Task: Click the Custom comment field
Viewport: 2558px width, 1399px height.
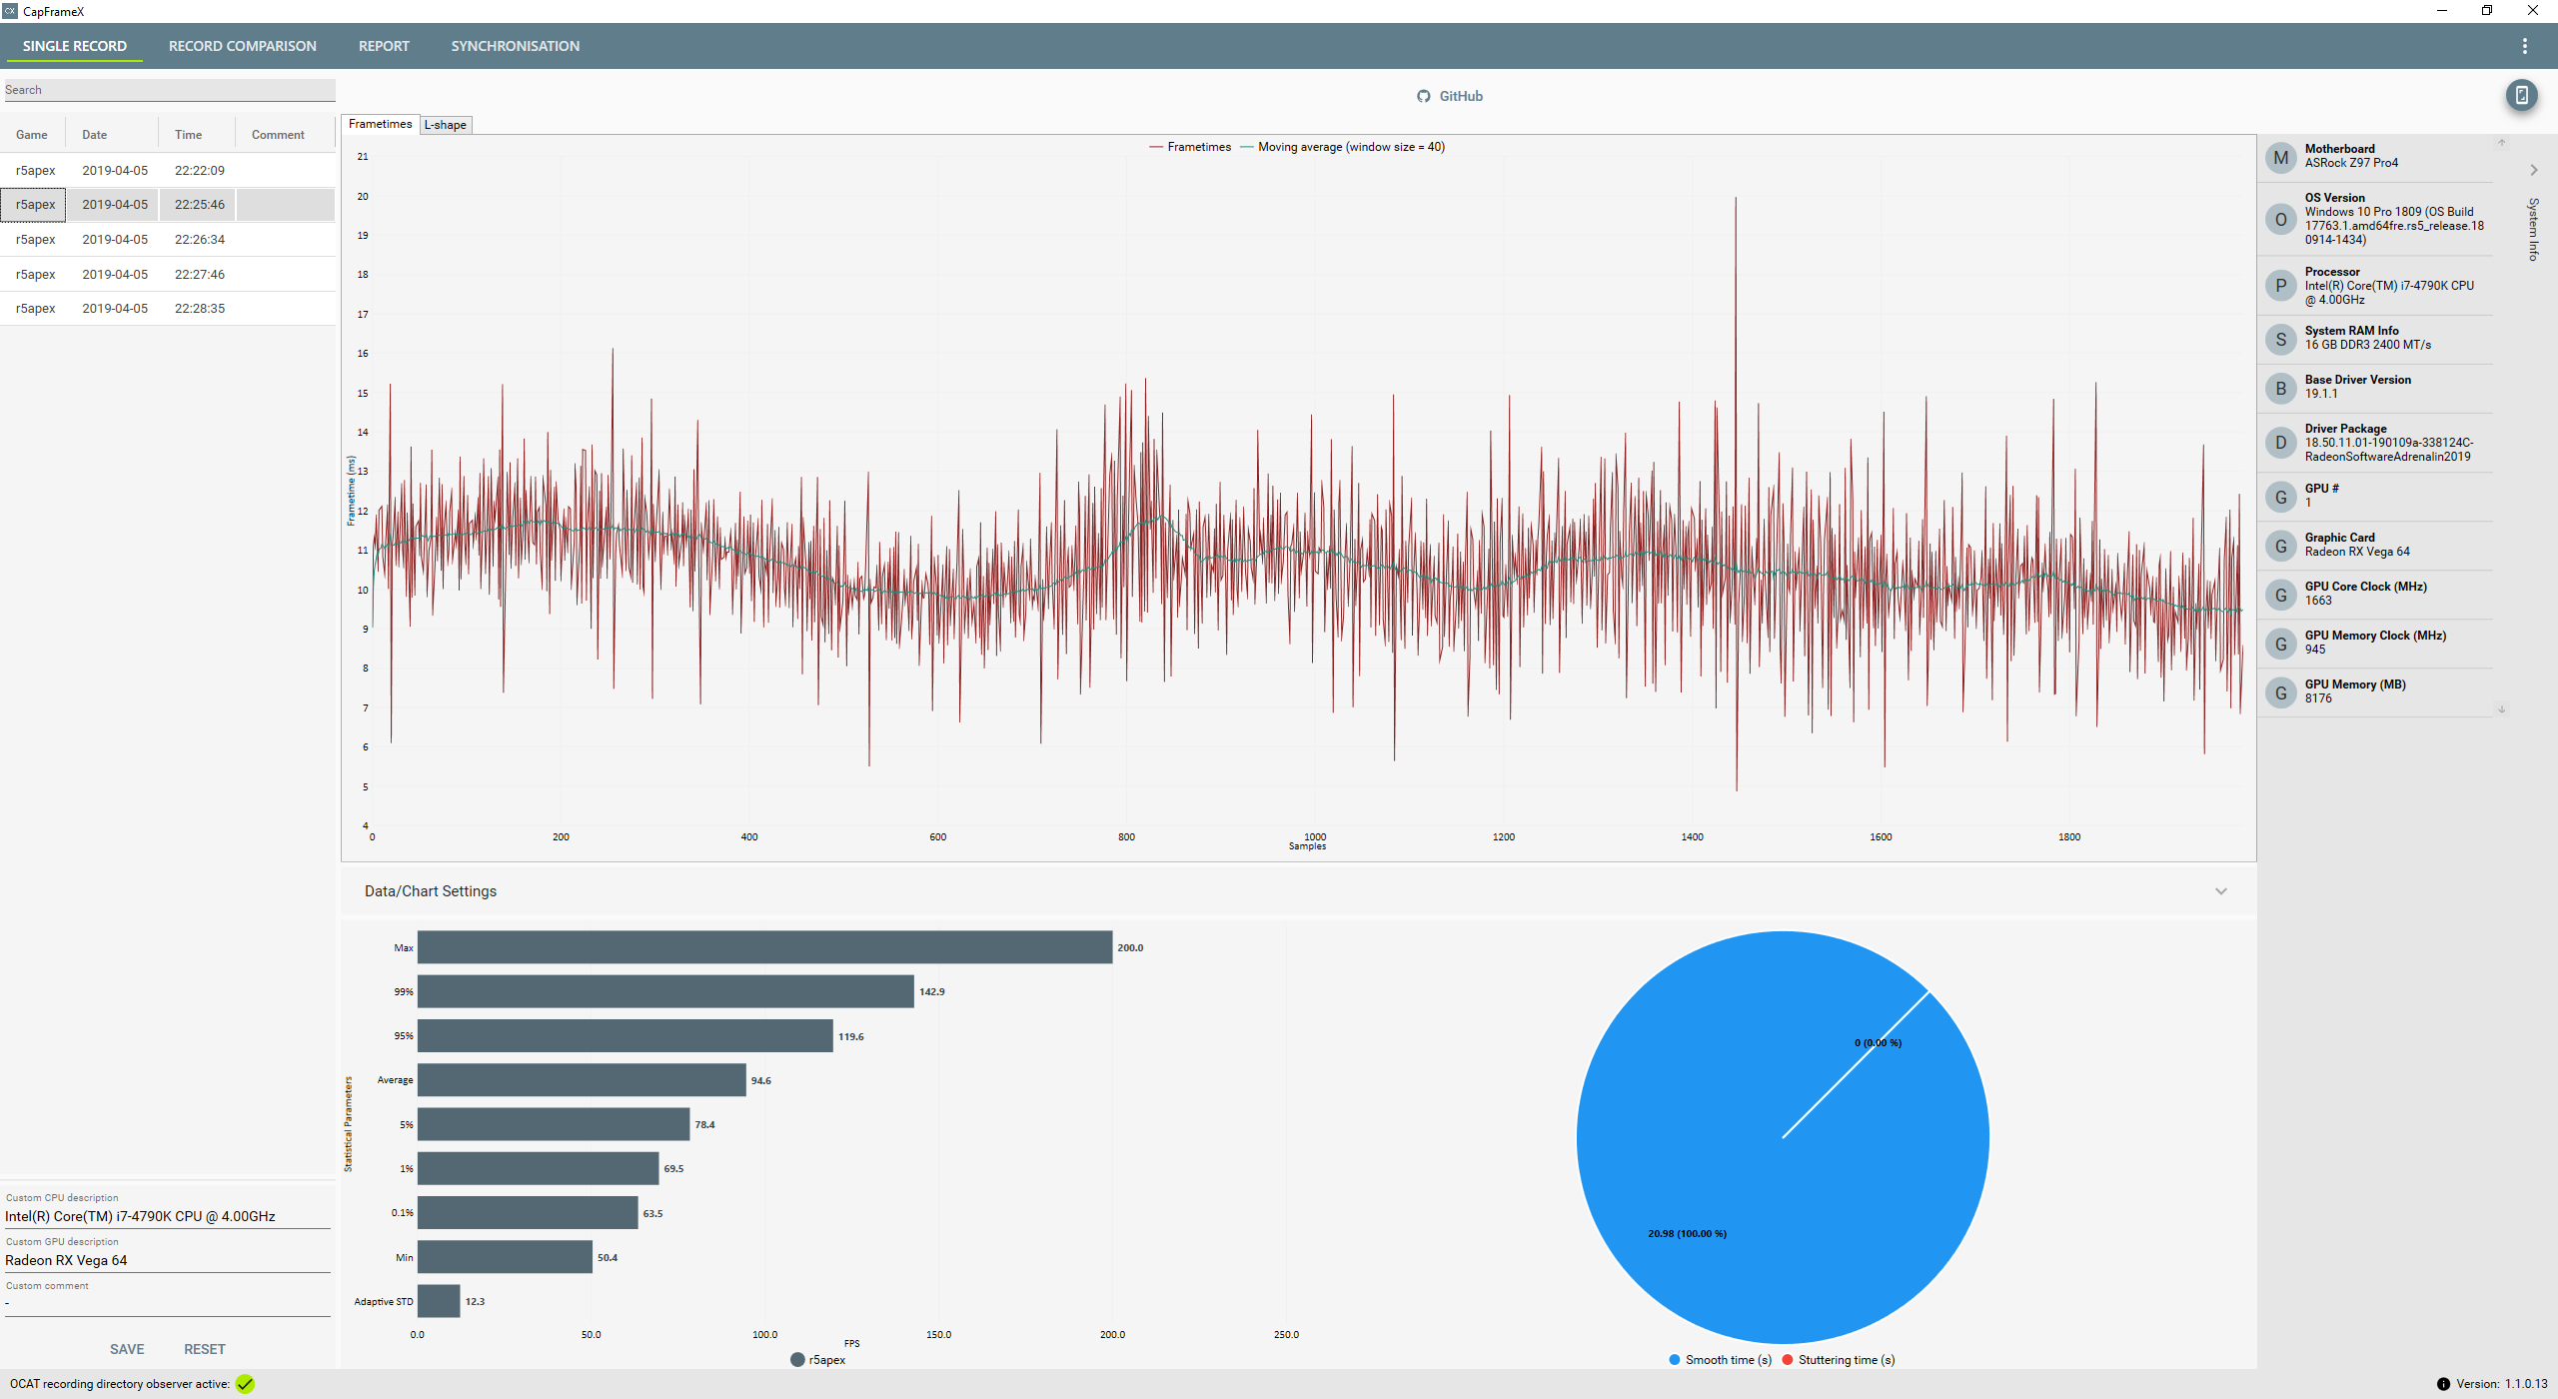Action: (167, 1304)
